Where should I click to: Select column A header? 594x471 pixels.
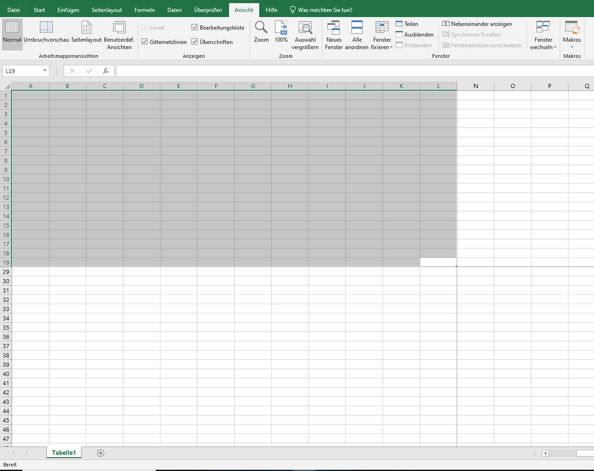(31, 86)
